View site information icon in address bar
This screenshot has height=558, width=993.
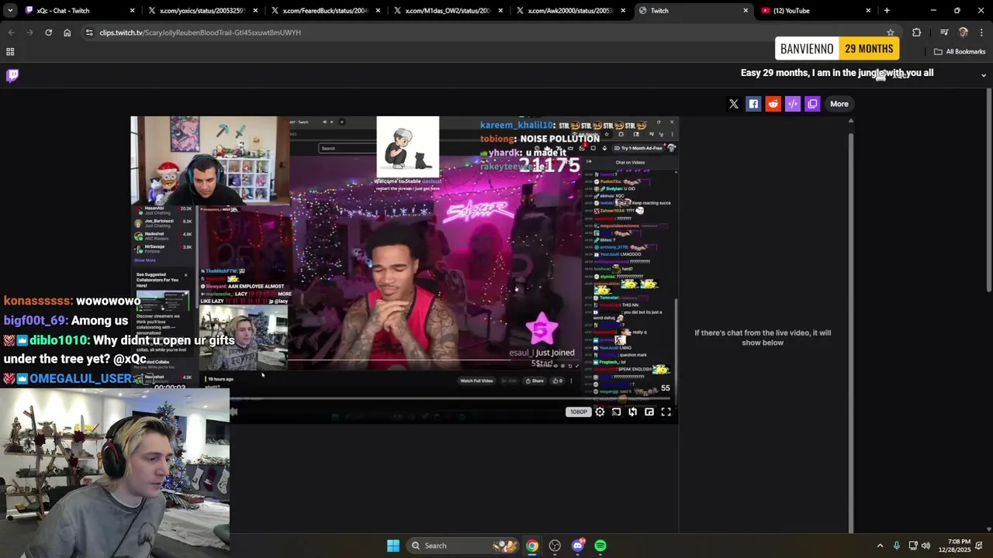89,33
